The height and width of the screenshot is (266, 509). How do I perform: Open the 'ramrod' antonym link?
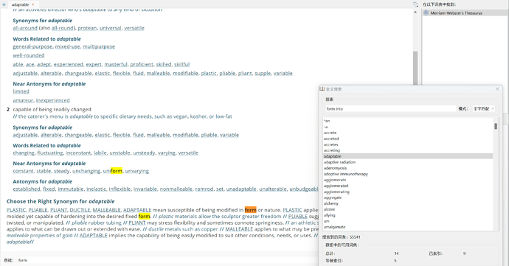pyautogui.click(x=204, y=189)
